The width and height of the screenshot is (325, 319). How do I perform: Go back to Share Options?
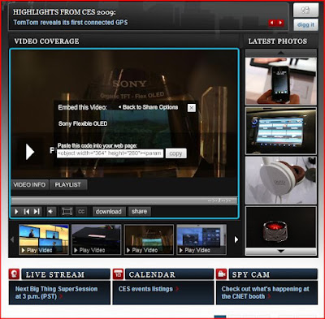tap(148, 107)
